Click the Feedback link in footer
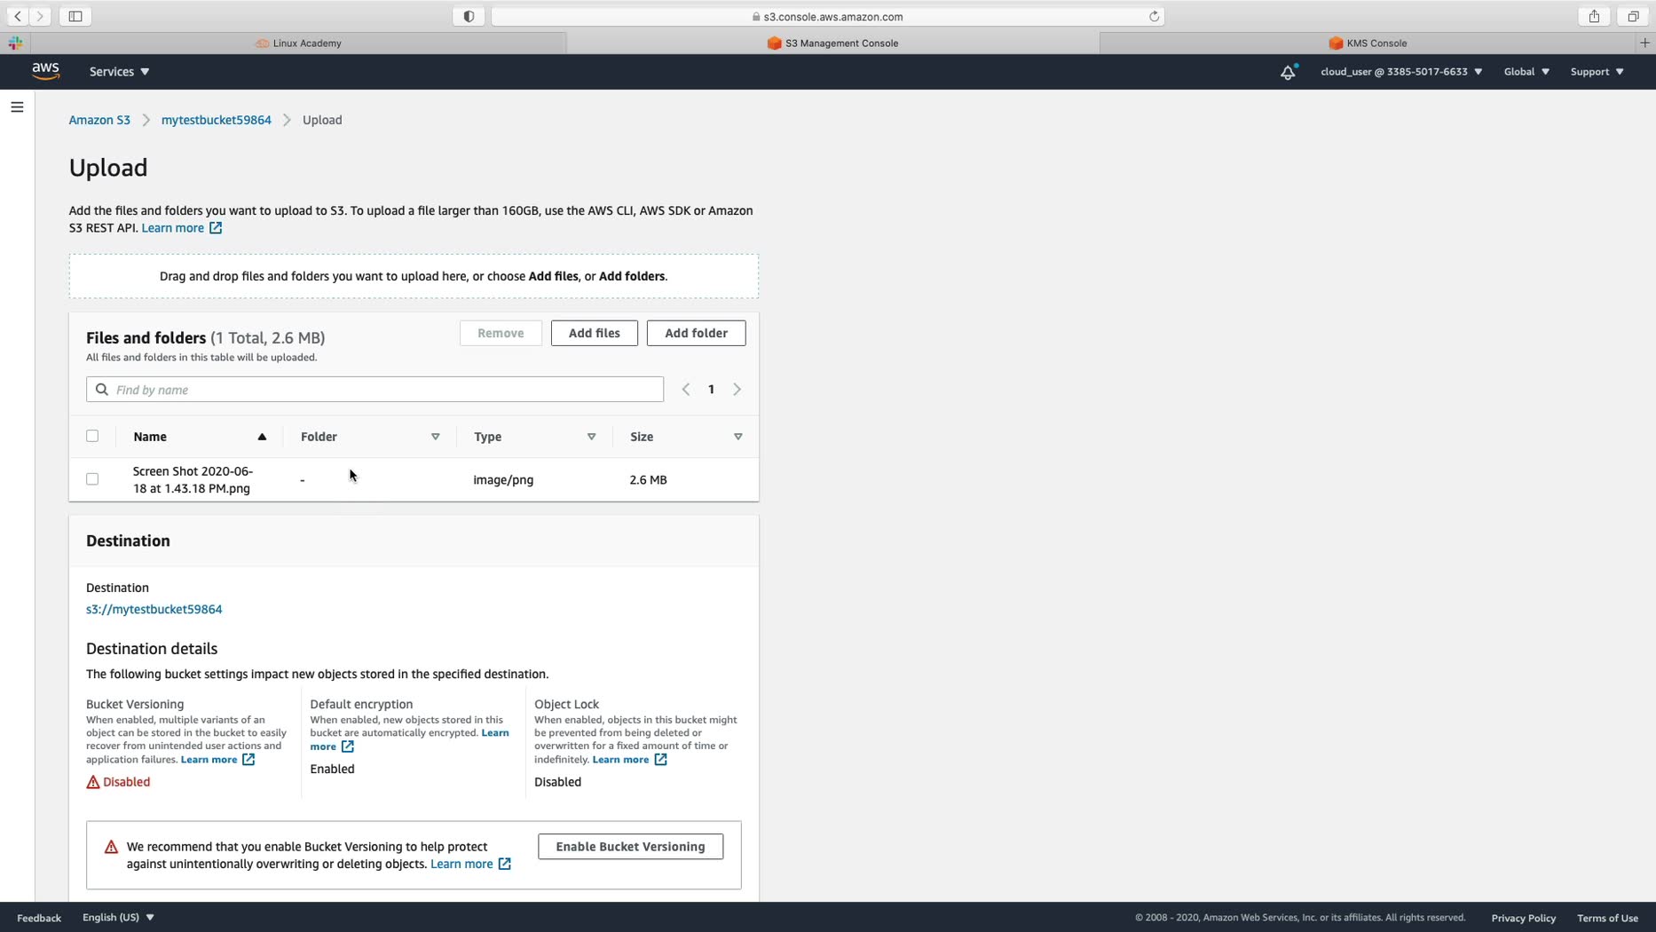 [x=39, y=918]
